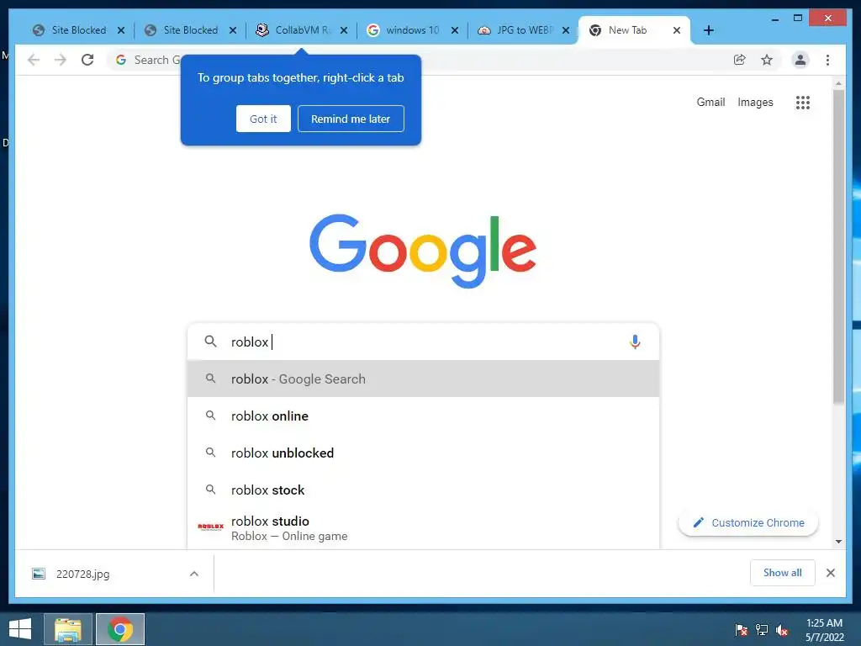
Task: Click the taskbar clock showing 1:25 AM
Action: 824,630
